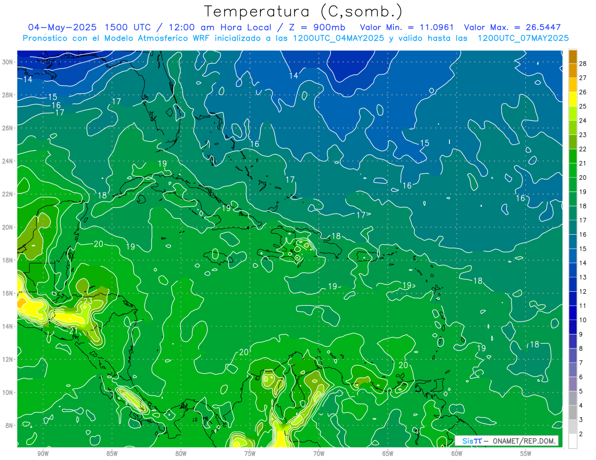596x460 pixels.
Task: Click the color scale label 2
Action: [582, 434]
